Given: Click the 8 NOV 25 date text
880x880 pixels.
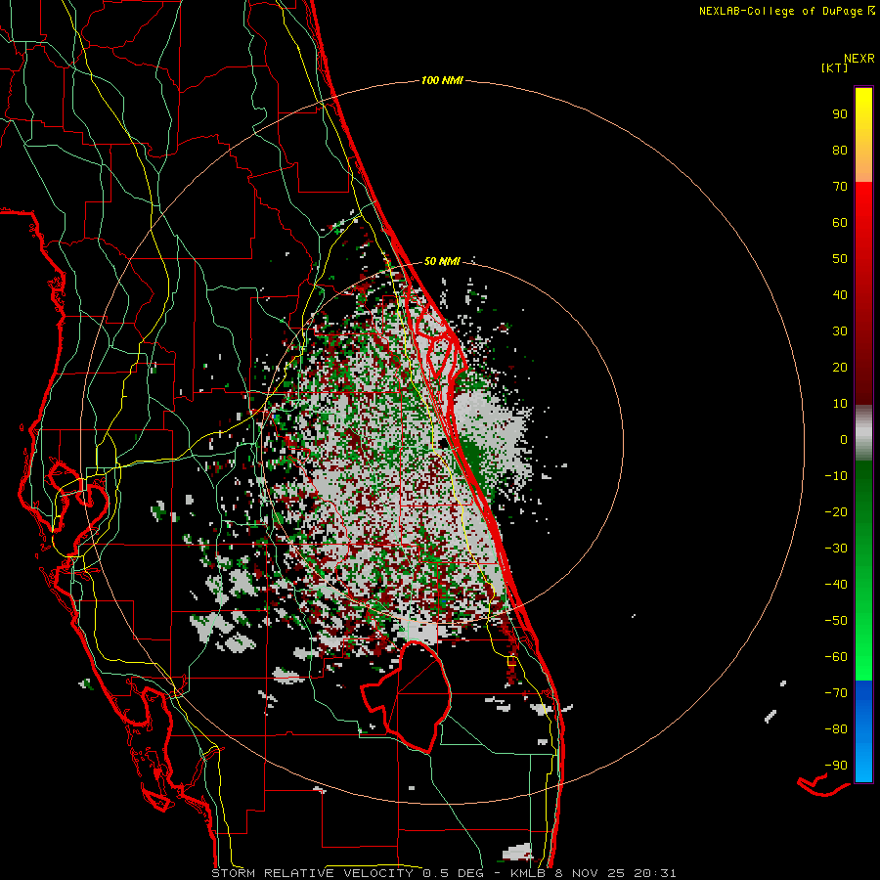Looking at the screenshot, I should tap(592, 873).
